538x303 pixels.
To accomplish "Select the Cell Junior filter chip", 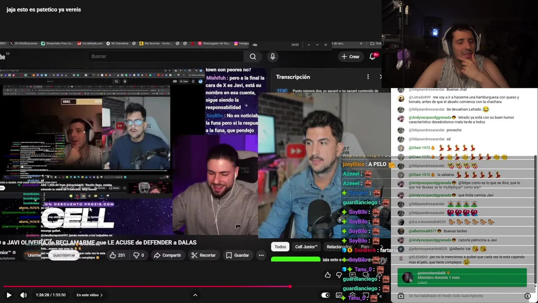I will point(306,247).
